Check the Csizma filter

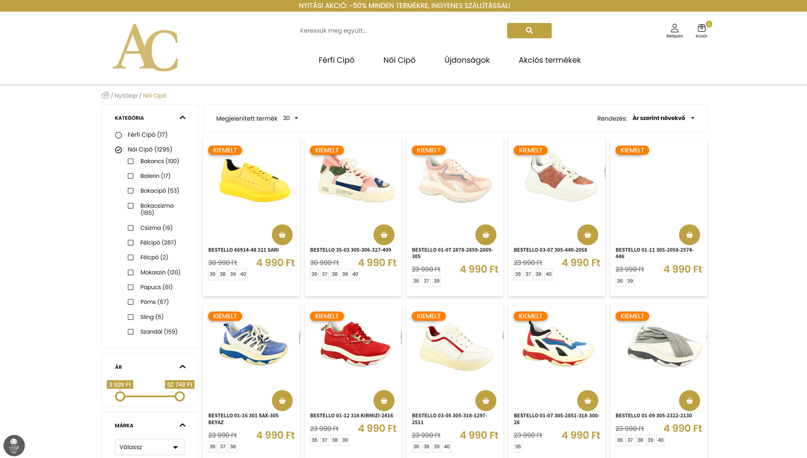pos(131,228)
